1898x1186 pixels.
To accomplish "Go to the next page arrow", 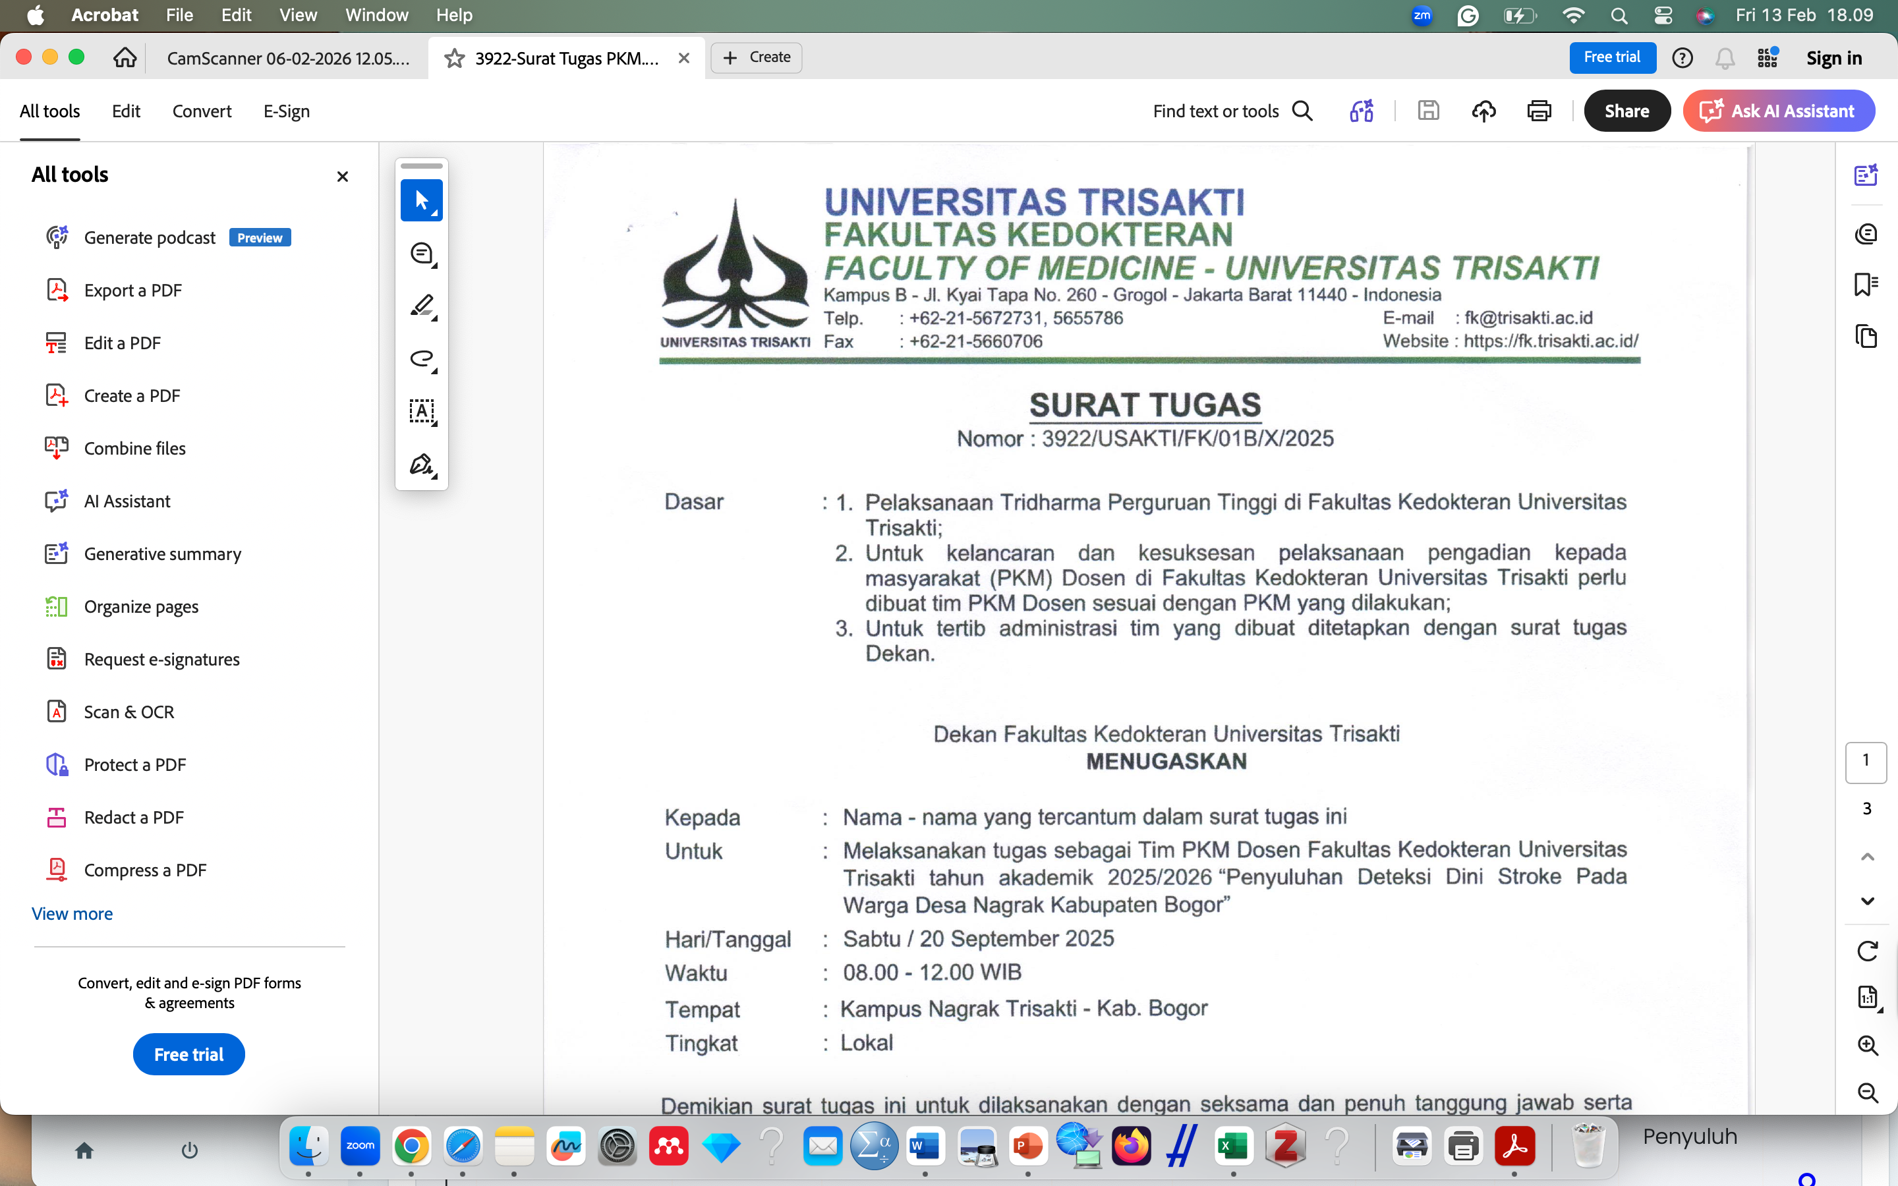I will [1866, 901].
